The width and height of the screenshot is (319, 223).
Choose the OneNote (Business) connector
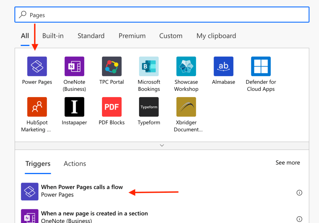[x=74, y=66]
